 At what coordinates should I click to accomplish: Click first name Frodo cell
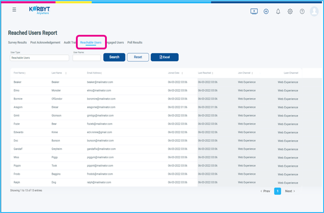point(17,174)
